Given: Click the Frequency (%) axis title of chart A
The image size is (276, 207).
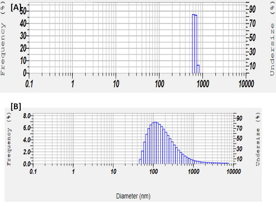Looking at the screenshot, I should point(3,42).
